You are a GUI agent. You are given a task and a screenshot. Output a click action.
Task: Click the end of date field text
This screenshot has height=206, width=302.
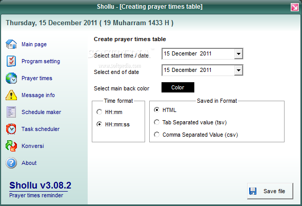pyautogui.click(x=187, y=70)
